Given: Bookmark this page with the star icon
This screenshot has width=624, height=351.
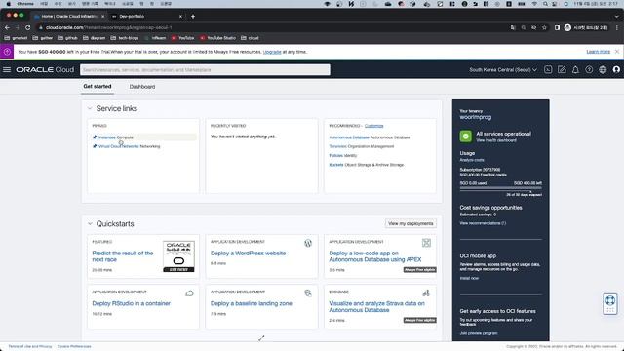Looking at the screenshot, I should pyautogui.click(x=544, y=27).
